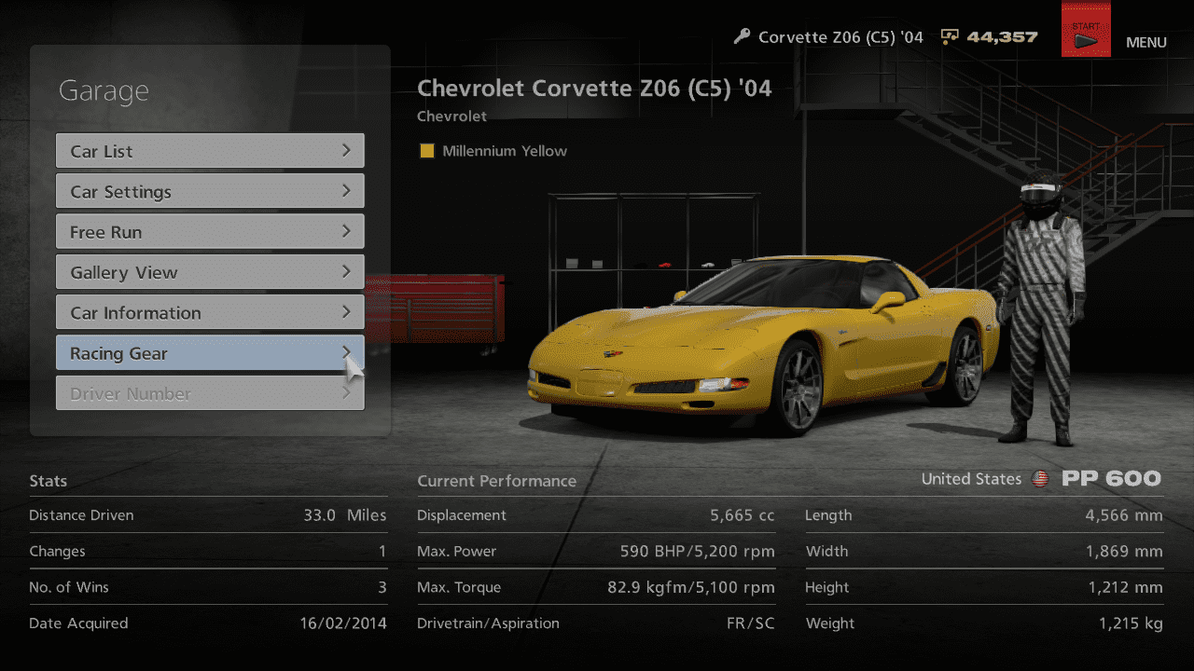Click the 'United States' country label
The height and width of the screenshot is (671, 1194).
click(971, 479)
